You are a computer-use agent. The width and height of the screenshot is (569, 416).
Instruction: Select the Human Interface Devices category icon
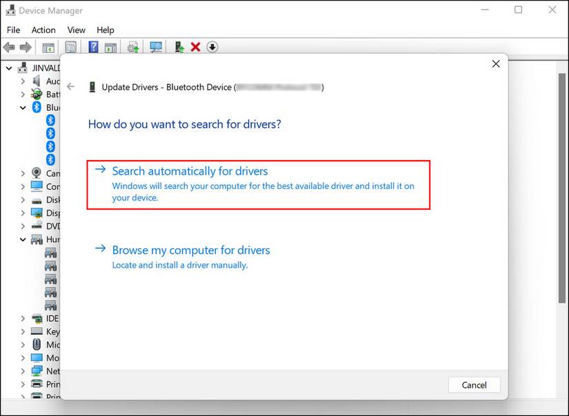37,239
